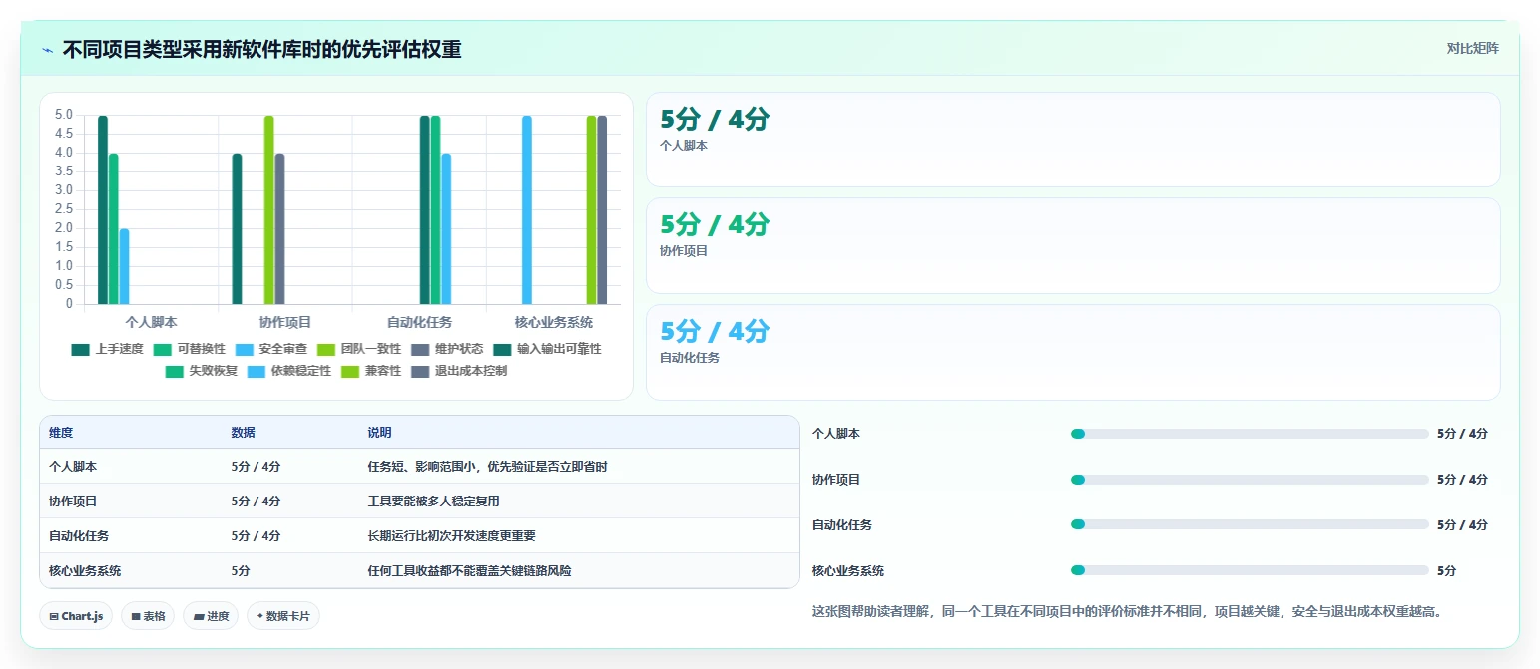Toggle the 团队一致性 legend item
The width and height of the screenshot is (1540, 669).
(359, 350)
